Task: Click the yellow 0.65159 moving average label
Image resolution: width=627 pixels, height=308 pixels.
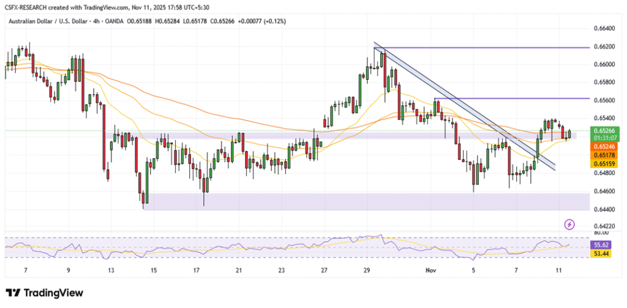Action: click(x=602, y=164)
